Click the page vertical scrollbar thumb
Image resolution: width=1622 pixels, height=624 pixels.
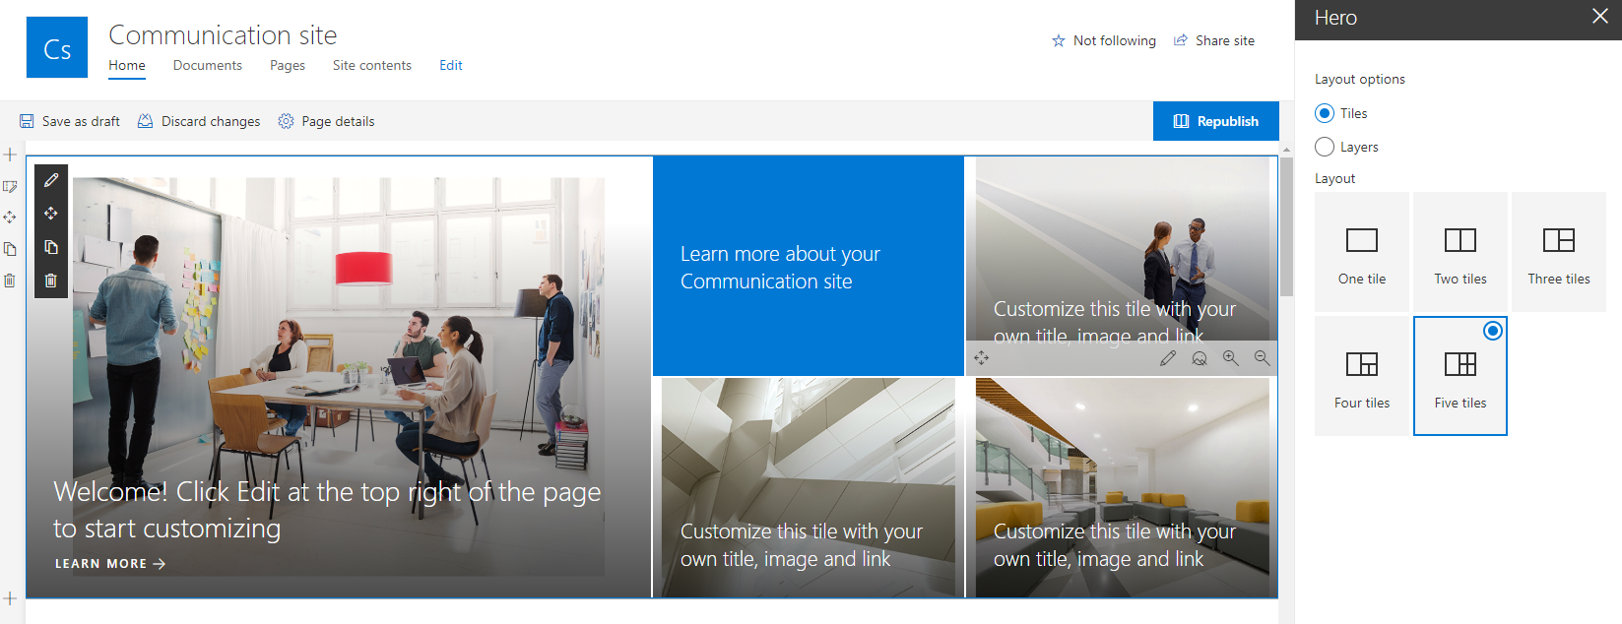(x=1286, y=226)
